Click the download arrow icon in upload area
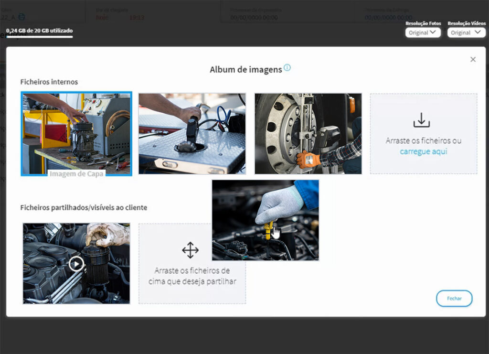Viewport: 489px width, 354px height. click(421, 120)
